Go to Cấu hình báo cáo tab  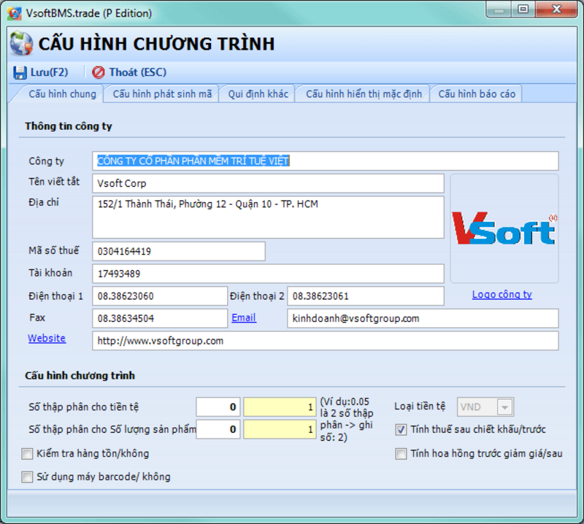pyautogui.click(x=477, y=94)
